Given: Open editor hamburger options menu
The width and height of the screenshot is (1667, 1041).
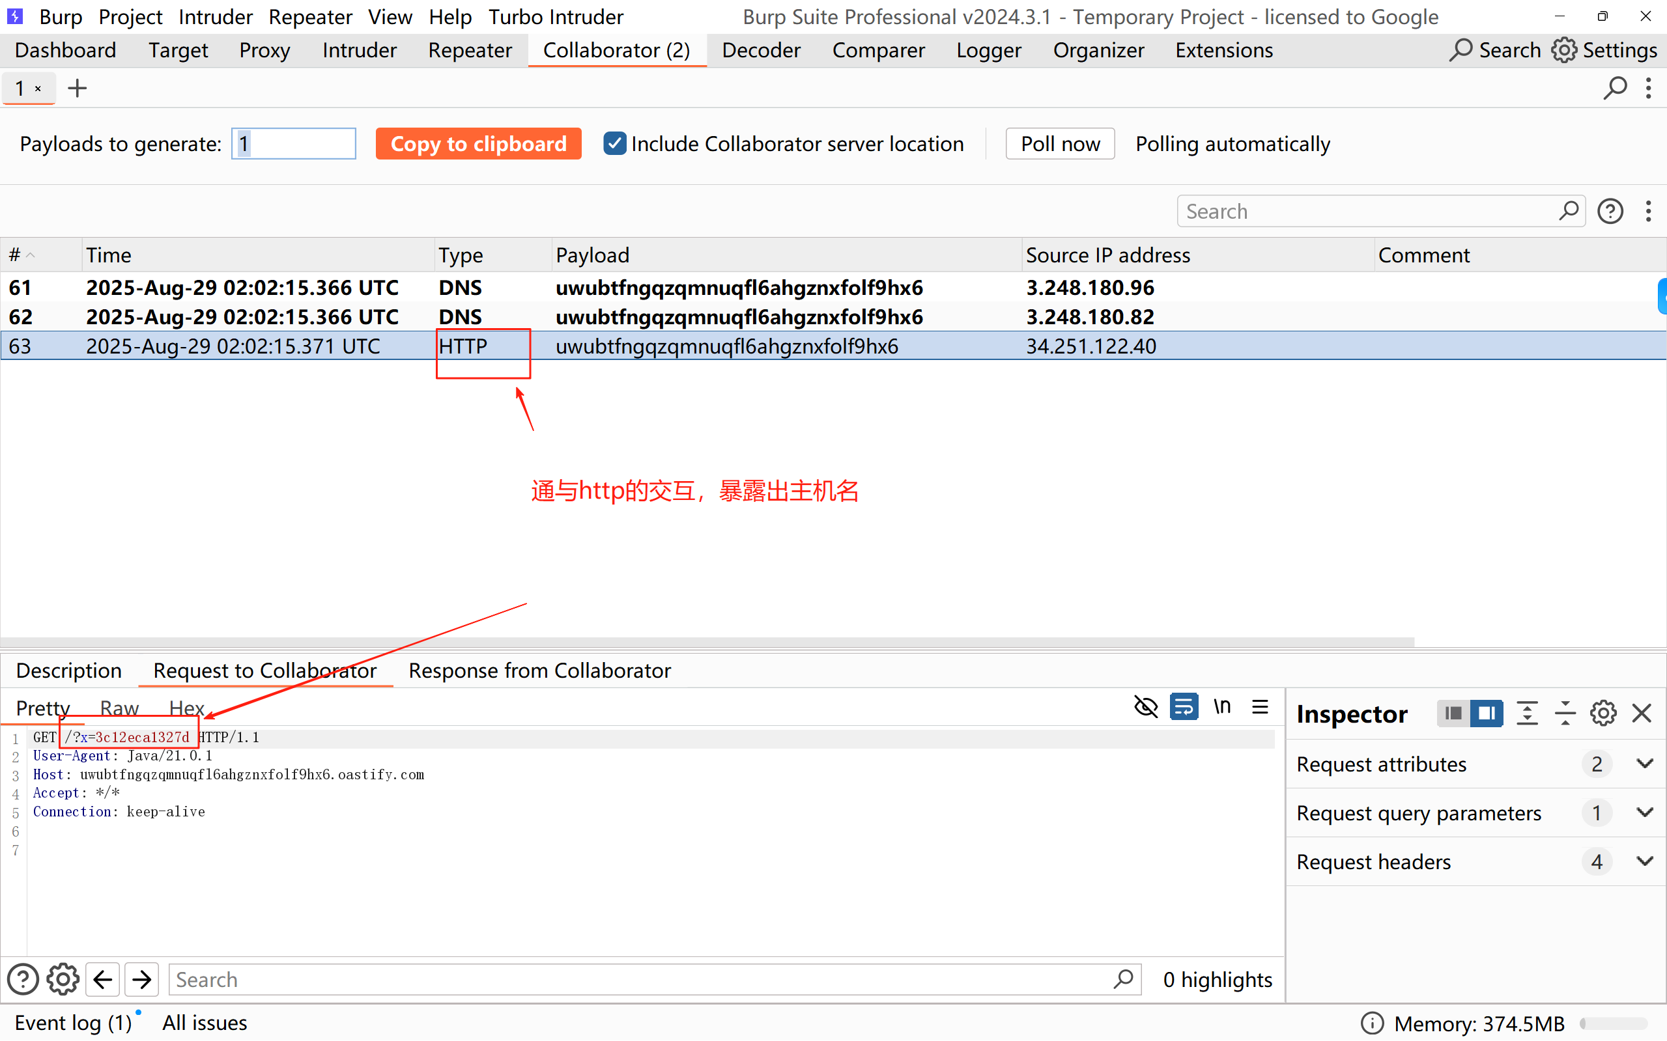Looking at the screenshot, I should [x=1260, y=707].
